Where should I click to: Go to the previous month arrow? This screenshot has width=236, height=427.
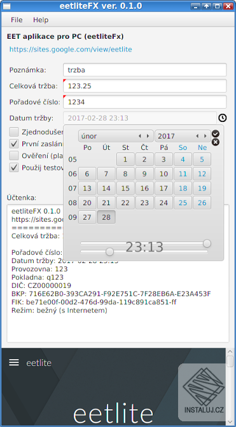click(x=140, y=136)
